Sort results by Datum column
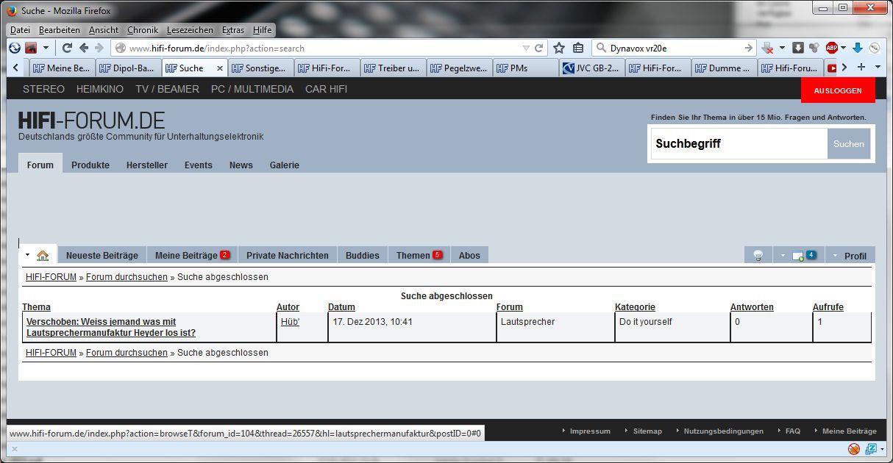The width and height of the screenshot is (893, 463). 341,307
